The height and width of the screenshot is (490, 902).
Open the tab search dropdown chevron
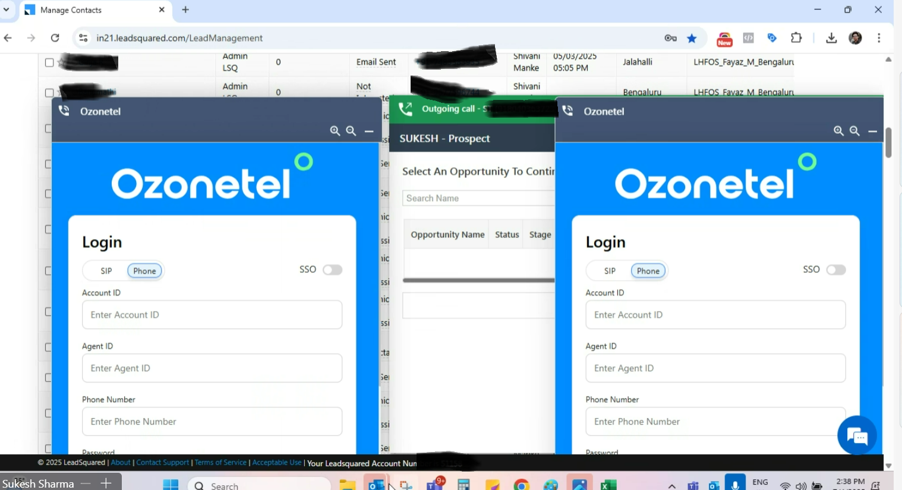point(7,10)
